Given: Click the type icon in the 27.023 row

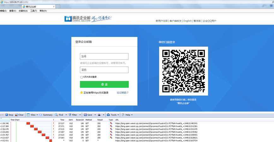Looking at the screenshot, I should tap(111, 135).
